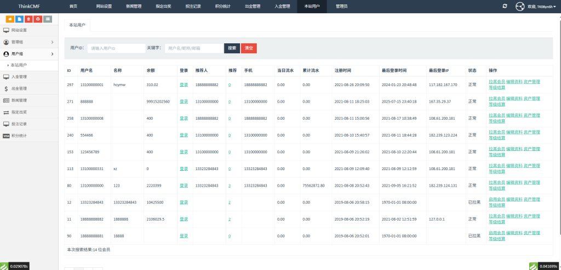Select 本站用户 in the sidebar tree
This screenshot has width=561, height=270.
19,65
